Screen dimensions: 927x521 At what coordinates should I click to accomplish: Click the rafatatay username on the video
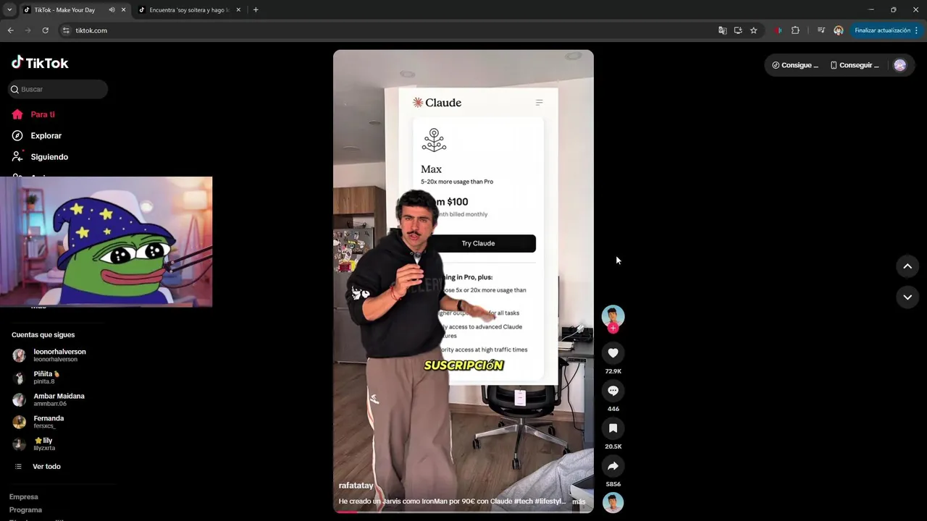pyautogui.click(x=356, y=486)
